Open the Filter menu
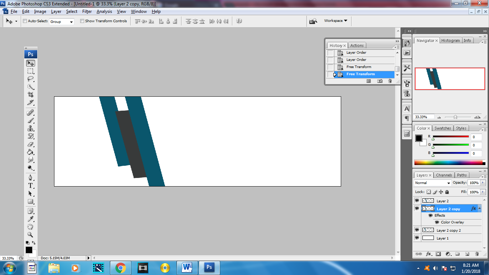The image size is (489, 275). point(87,11)
